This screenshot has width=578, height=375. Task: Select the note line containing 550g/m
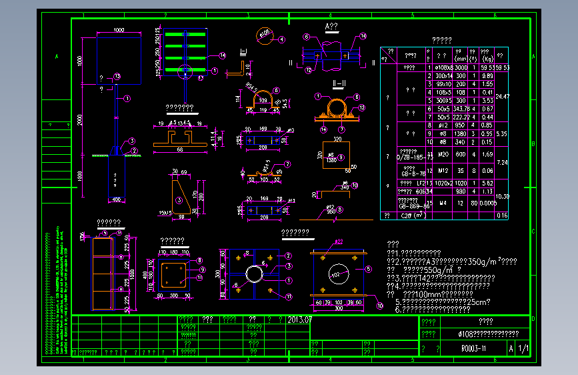click(424, 270)
